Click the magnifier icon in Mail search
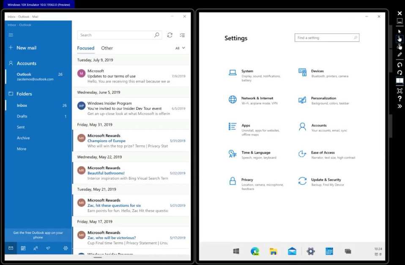Screen dimensions: 405x265 click(157, 35)
